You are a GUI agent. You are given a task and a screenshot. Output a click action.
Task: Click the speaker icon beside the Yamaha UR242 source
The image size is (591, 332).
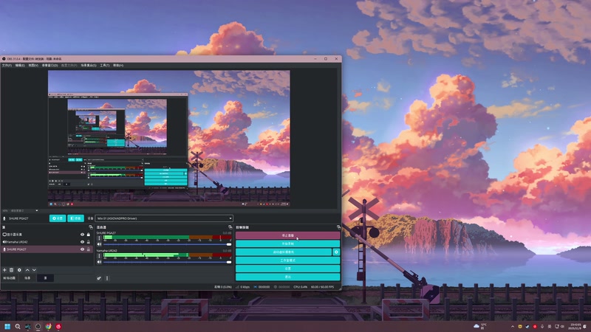pos(4,242)
